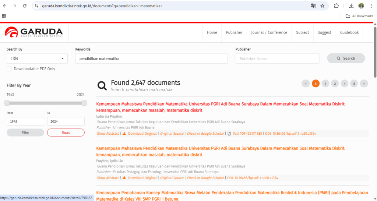Click the Publisher Name input field
Screen dimensions: 377x201
pyautogui.click(x=277, y=59)
